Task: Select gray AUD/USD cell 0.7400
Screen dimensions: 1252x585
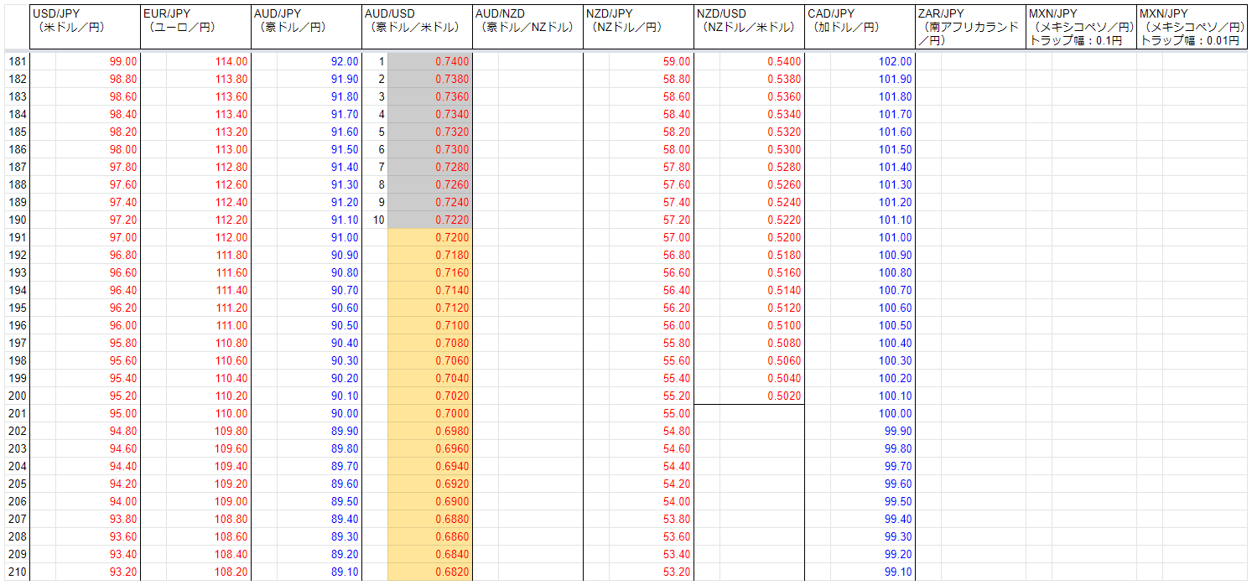Action: 430,61
